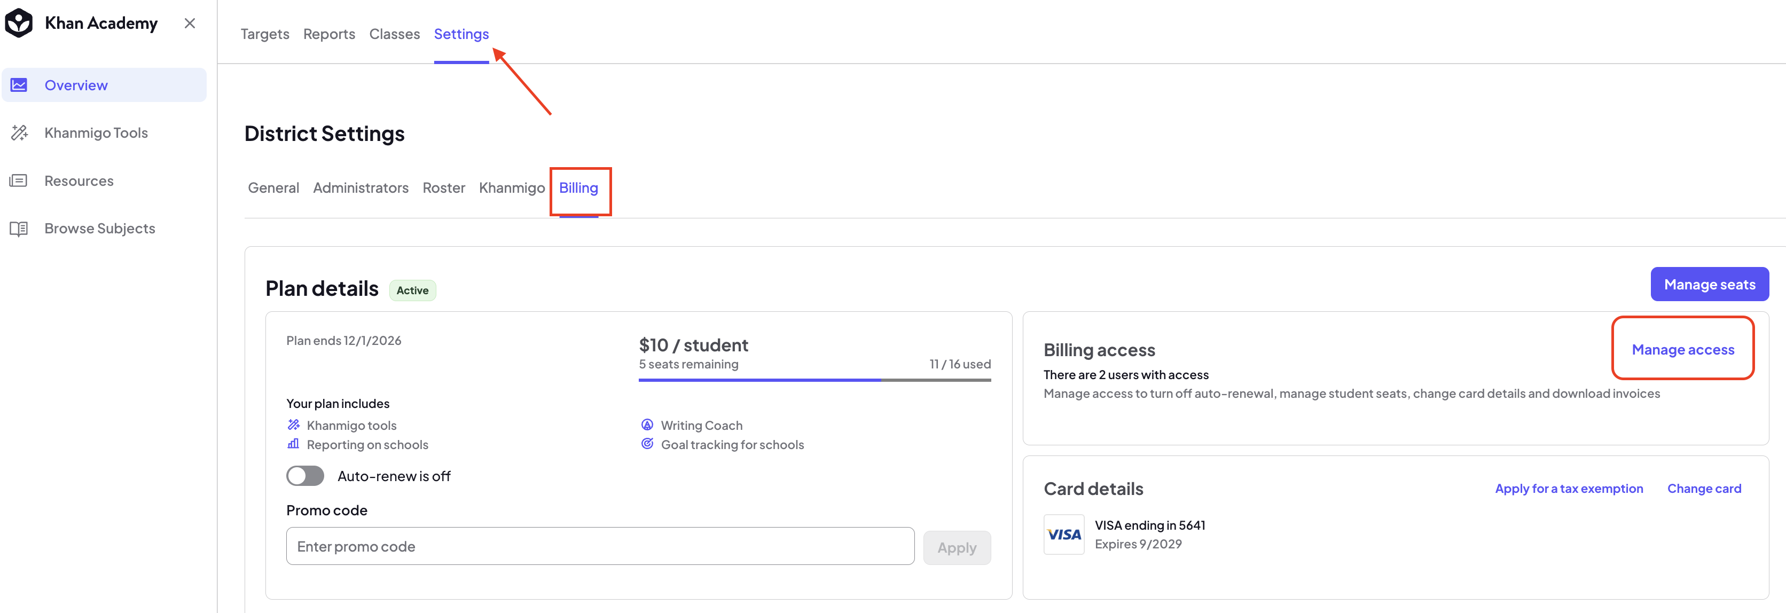1786x613 pixels.
Task: Click the "Expires 9/2029" text
Action: [x=1139, y=544]
